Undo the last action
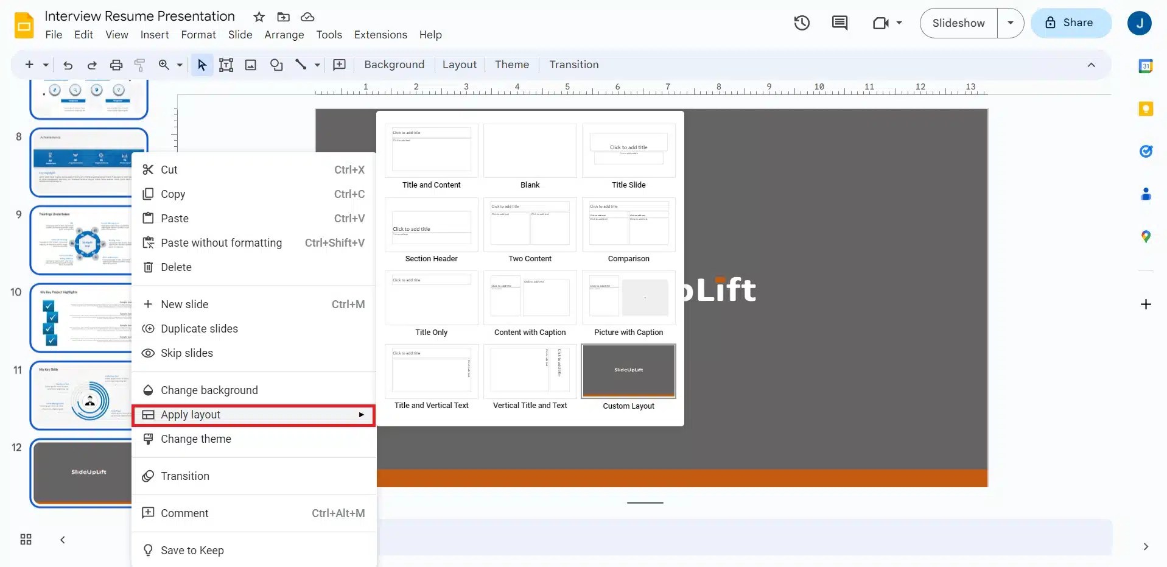This screenshot has height=567, width=1167. point(67,65)
